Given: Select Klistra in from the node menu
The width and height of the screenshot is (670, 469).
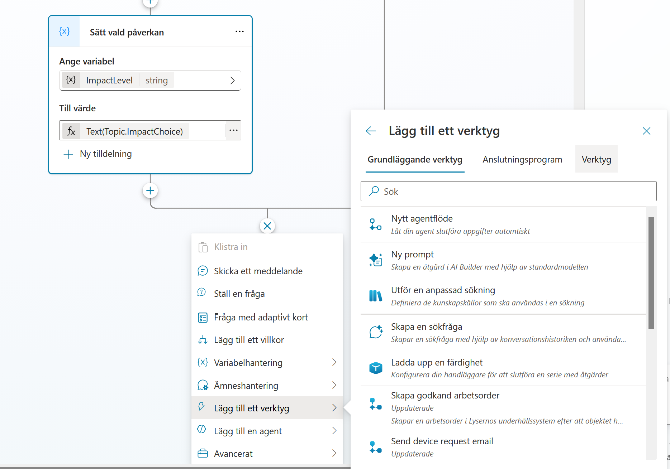Looking at the screenshot, I should click(267, 247).
